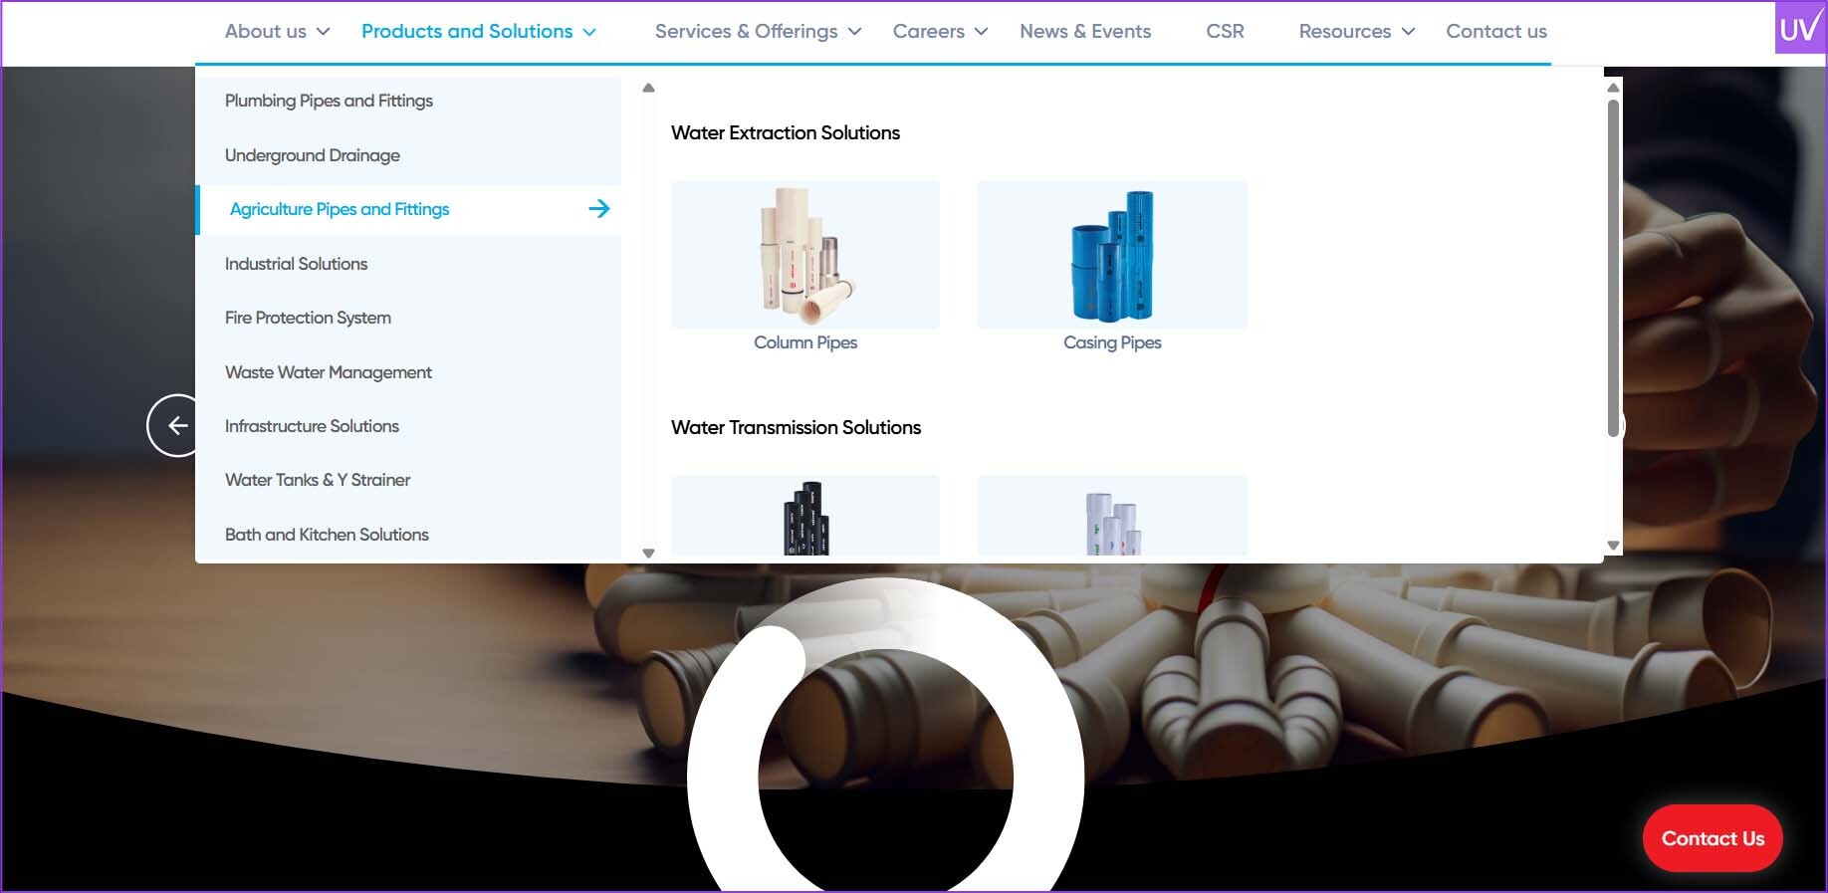Image resolution: width=1828 pixels, height=893 pixels.
Task: Open the Services & Offerings menu
Action: point(746,32)
